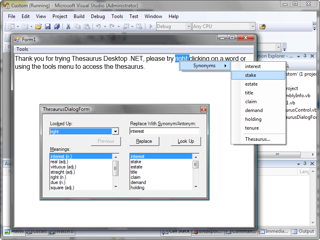The height and width of the screenshot is (240, 320).
Task: Click the Undo icon
Action: (99, 26)
